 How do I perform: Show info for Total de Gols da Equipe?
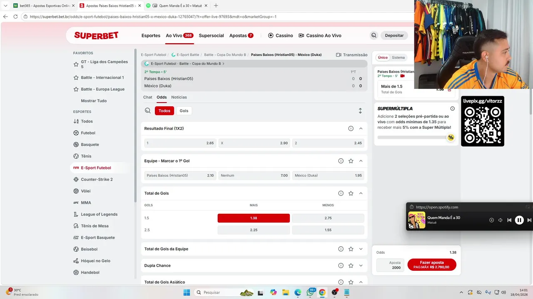[x=341, y=249]
